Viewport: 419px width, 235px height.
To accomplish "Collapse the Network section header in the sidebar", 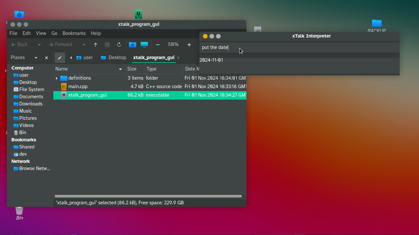I will coord(21,161).
